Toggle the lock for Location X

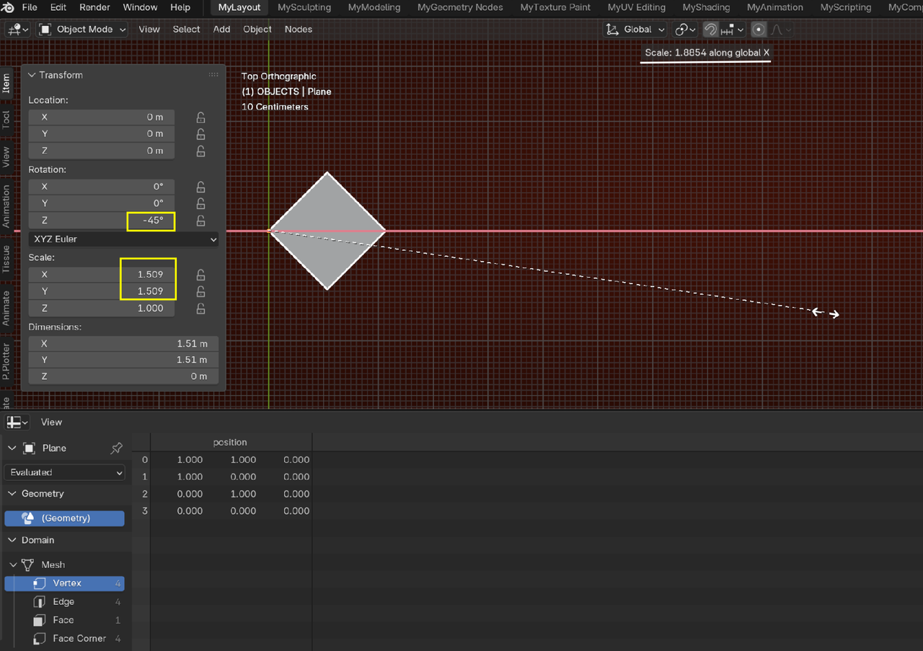(x=200, y=117)
